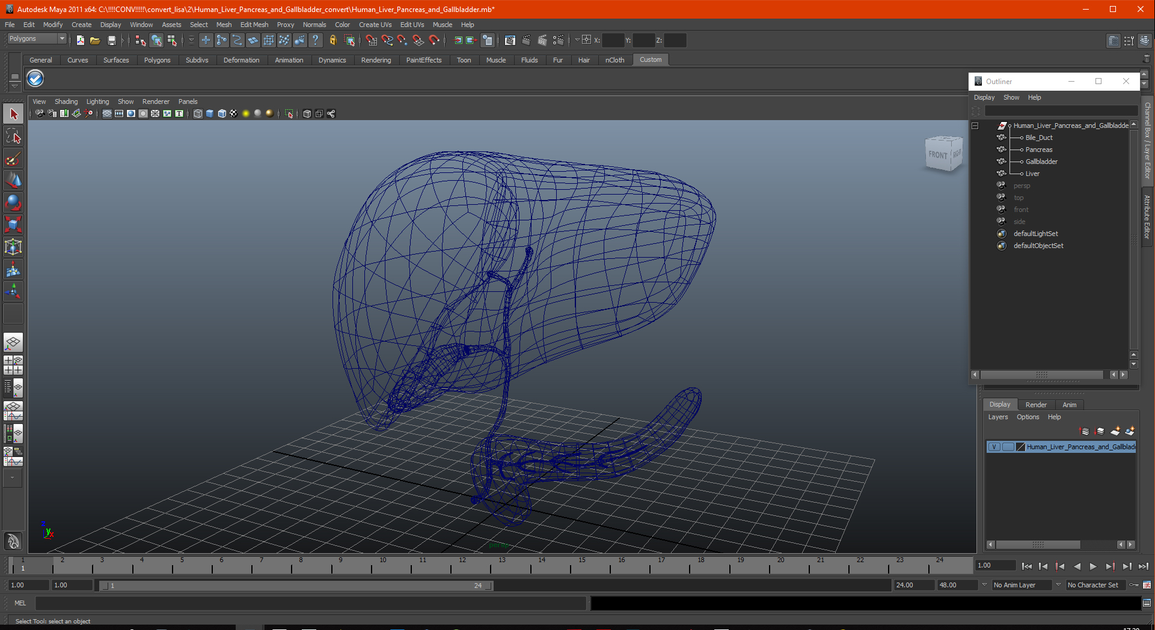Viewport: 1155px width, 630px height.
Task: Select the Rotate tool sphere icon
Action: pyautogui.click(x=13, y=202)
